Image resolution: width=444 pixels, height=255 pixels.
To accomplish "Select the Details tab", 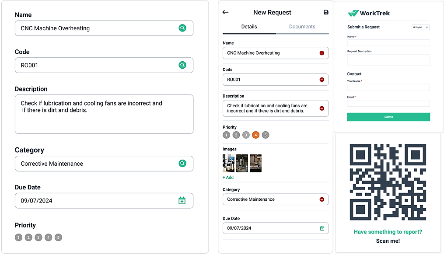I will click(x=249, y=27).
